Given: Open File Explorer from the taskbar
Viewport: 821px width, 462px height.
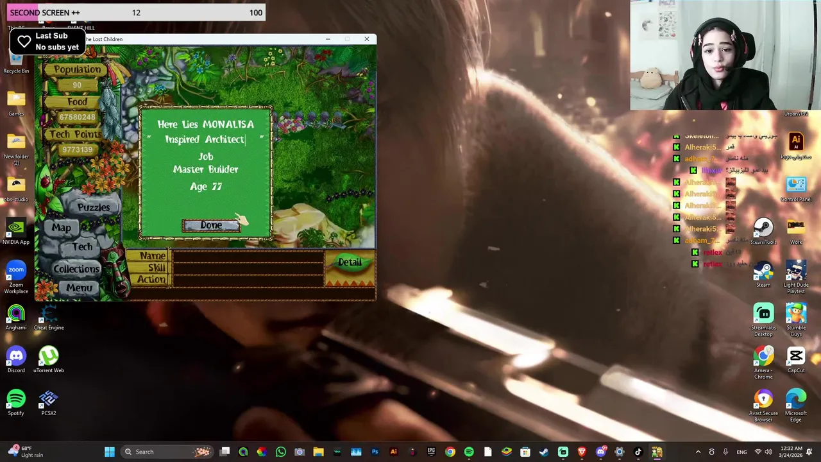Looking at the screenshot, I should coord(318,452).
